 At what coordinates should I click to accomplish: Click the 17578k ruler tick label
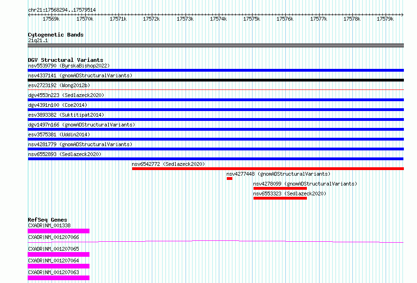pos(352,19)
